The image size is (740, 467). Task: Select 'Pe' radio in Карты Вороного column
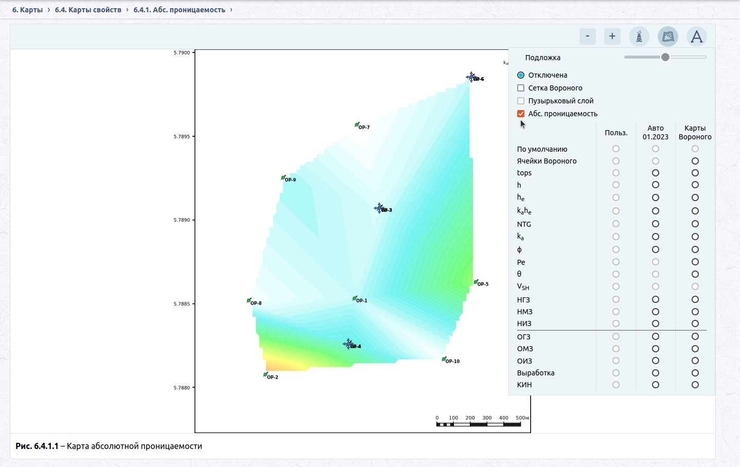(x=695, y=262)
